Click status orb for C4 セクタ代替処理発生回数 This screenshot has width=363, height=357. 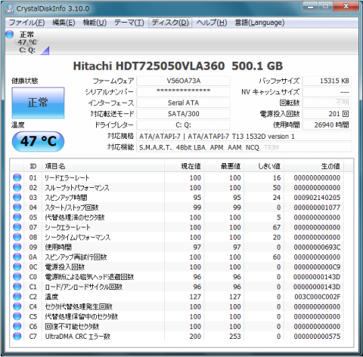pyautogui.click(x=17, y=306)
